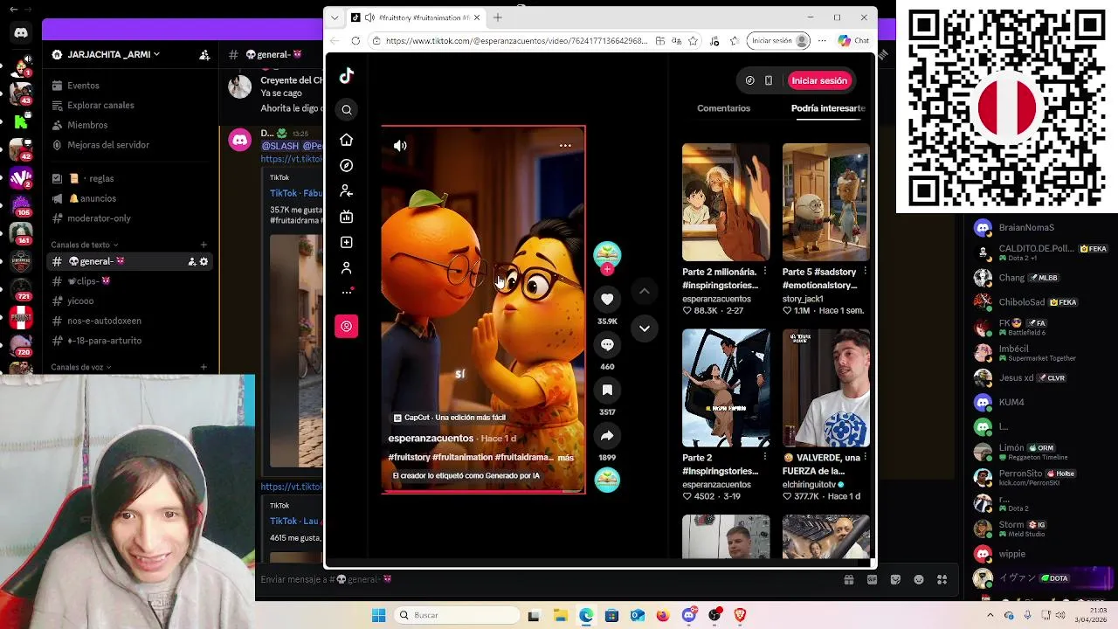Share the video with the arrow icon
The image size is (1118, 629).
pyautogui.click(x=607, y=435)
